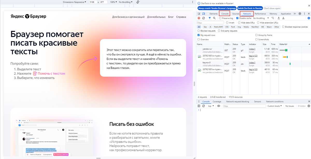Image resolution: width=311 pixels, height=159 pixels.
Task: Click the console Filter input
Action: tap(244, 106)
